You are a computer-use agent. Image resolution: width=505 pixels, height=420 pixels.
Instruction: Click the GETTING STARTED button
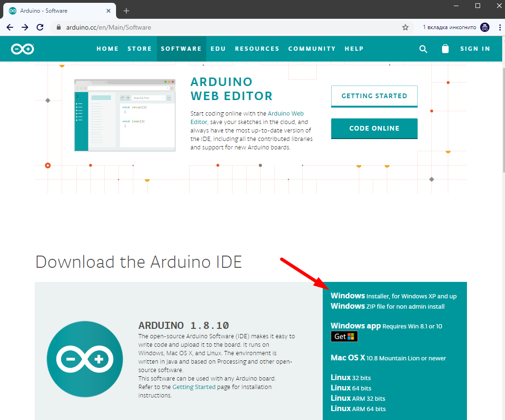pyautogui.click(x=374, y=96)
